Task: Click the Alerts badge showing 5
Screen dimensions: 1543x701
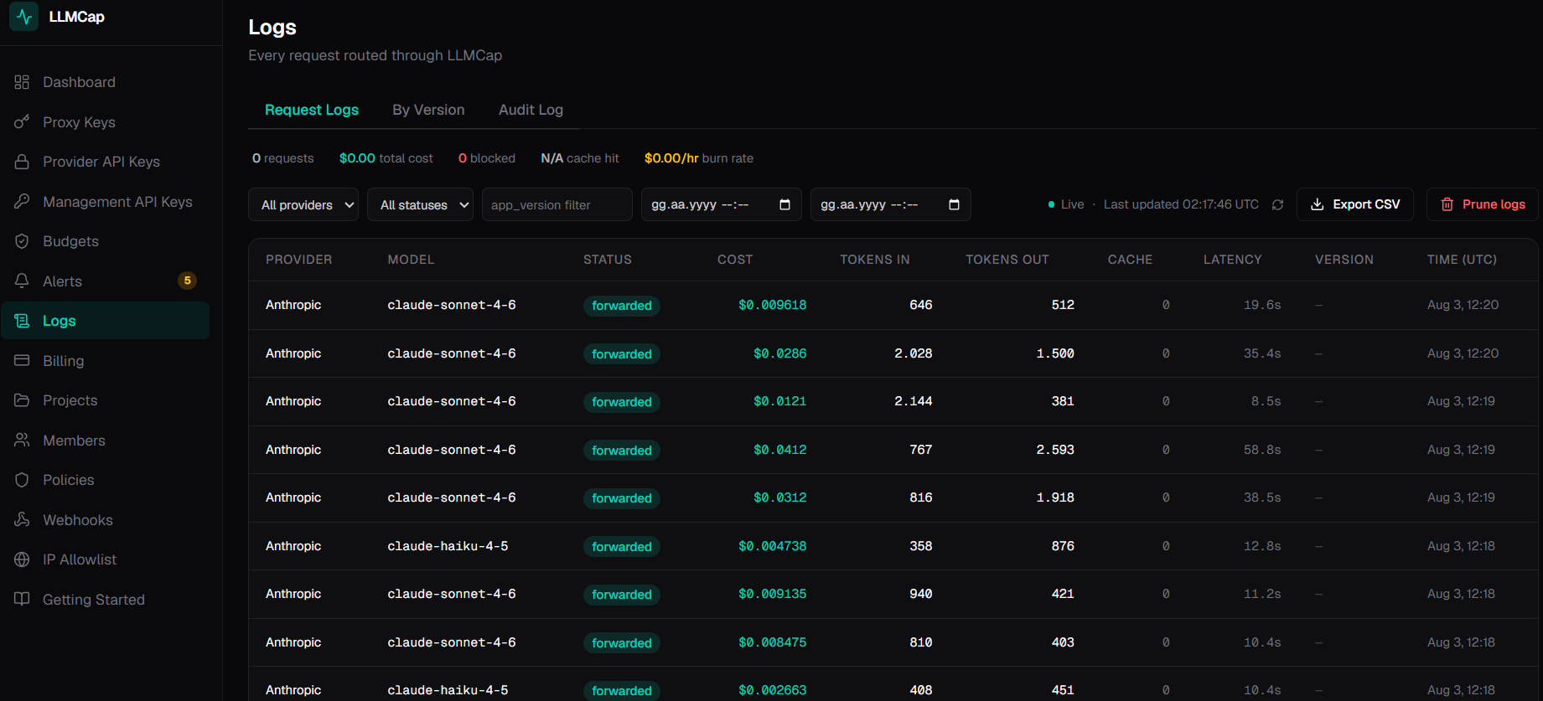Action: point(187,281)
